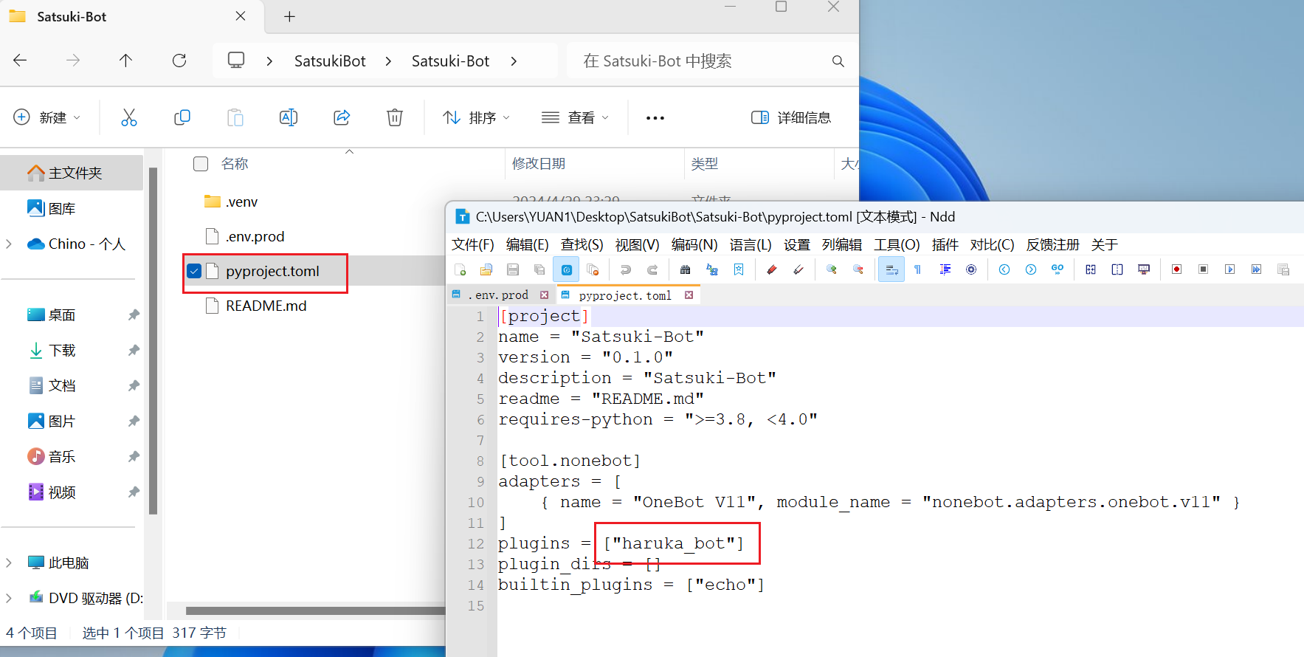The image size is (1304, 657).
Task: Expand the 此电脑 tree node
Action: pyautogui.click(x=9, y=563)
